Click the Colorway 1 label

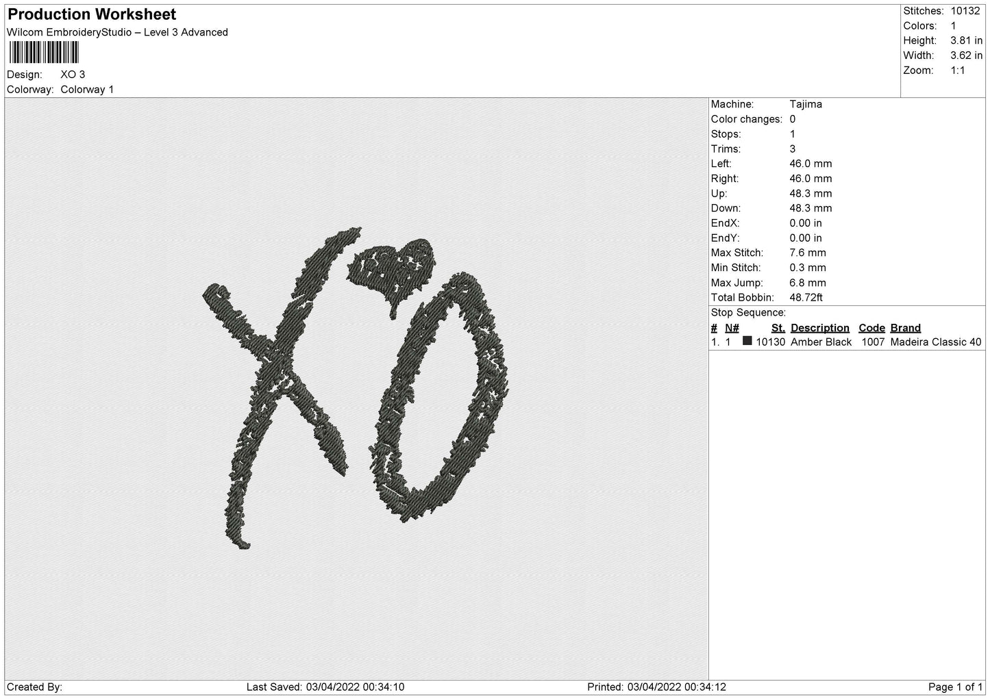[87, 90]
